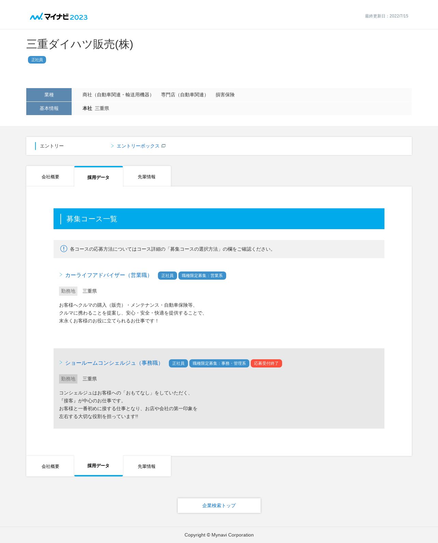Screen dimensions: 438x543
Task: Go to 企業検索トップ
Action: click(x=219, y=505)
